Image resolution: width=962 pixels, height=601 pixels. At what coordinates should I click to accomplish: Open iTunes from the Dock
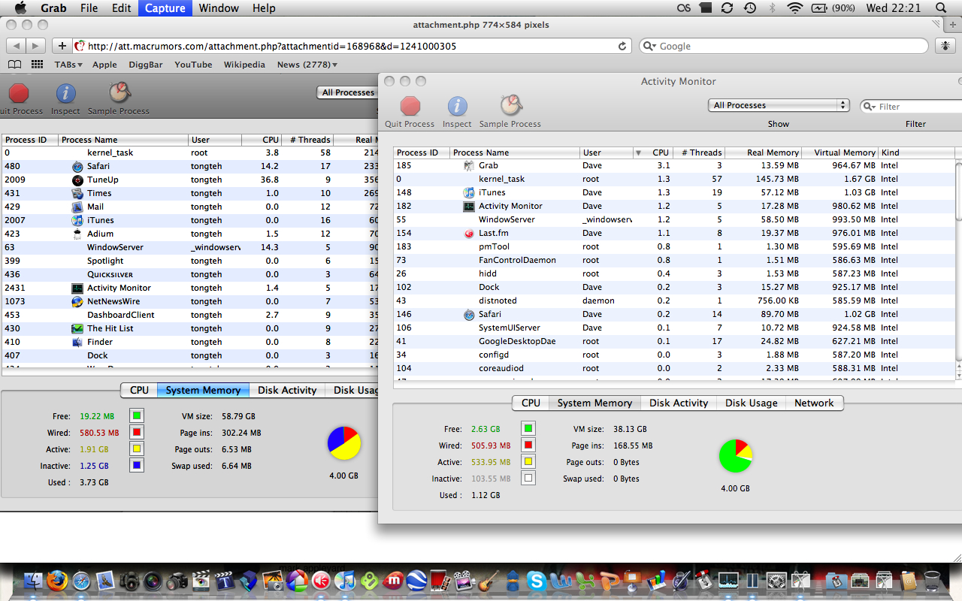click(345, 581)
